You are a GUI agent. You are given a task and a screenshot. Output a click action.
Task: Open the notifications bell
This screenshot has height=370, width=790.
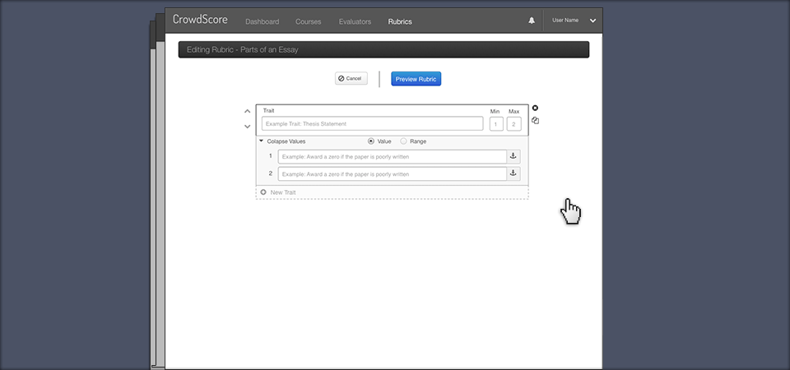(x=532, y=21)
